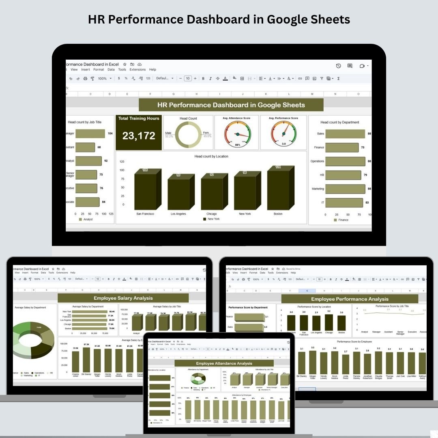Image resolution: width=438 pixels, height=438 pixels.
Task: Open more number formats (123) in top dashboard
Action: point(148,78)
